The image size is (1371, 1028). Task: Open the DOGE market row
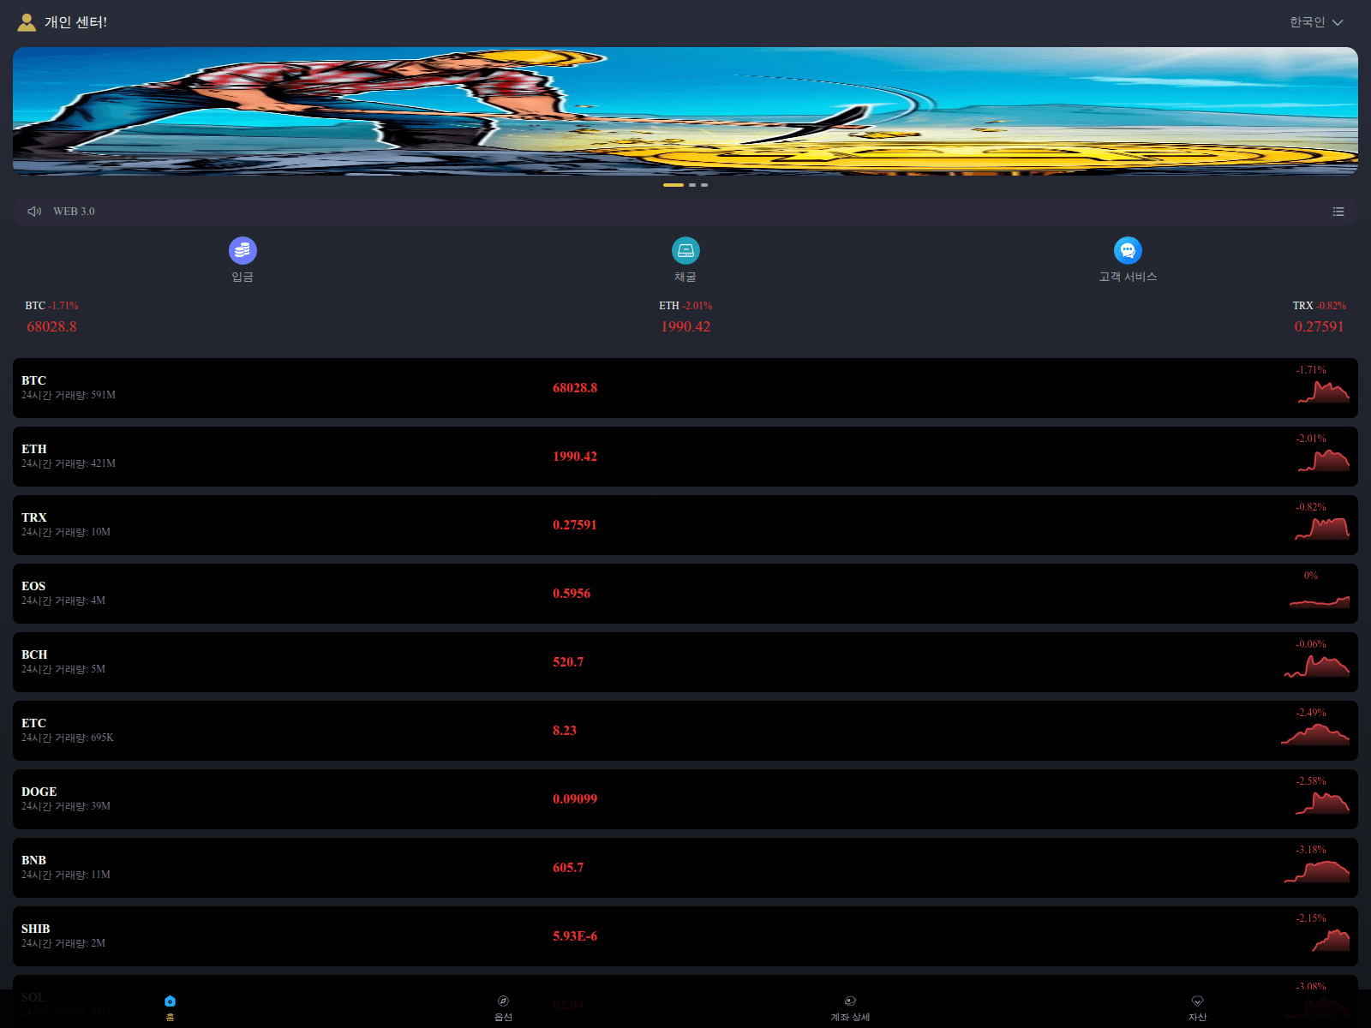pos(685,799)
